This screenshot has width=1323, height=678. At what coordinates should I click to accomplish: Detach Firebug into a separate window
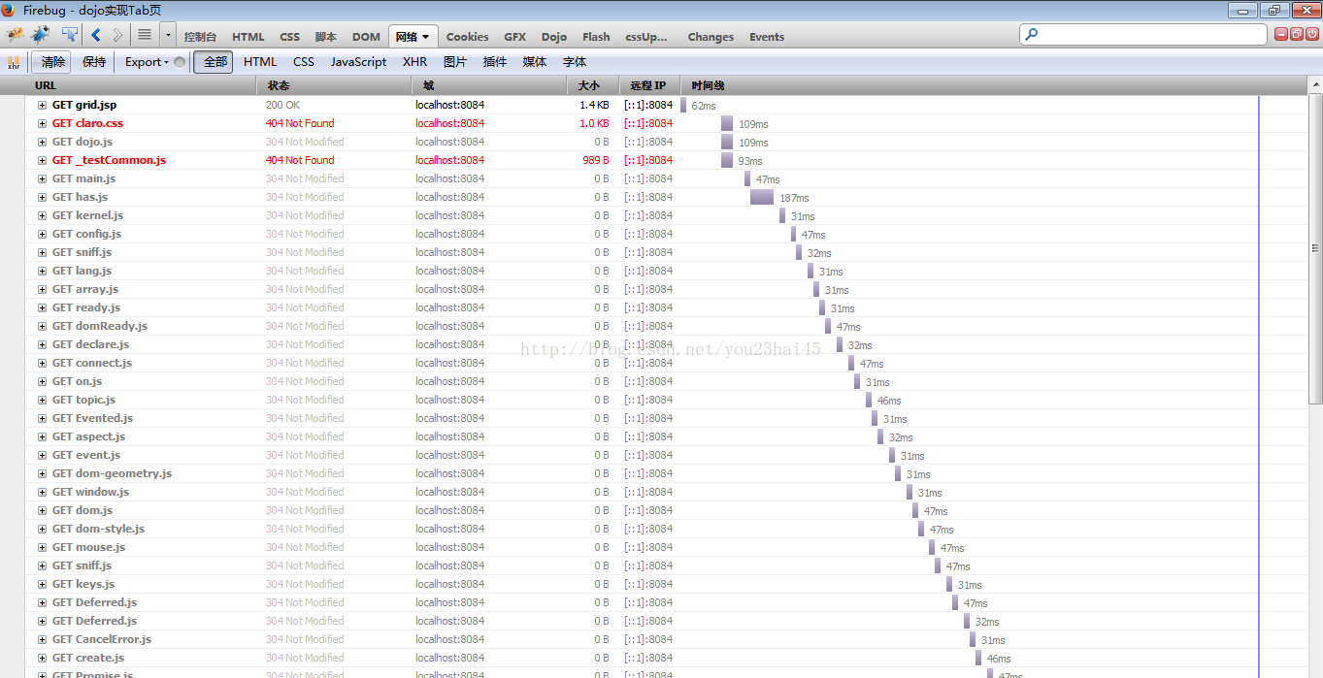click(x=1297, y=34)
